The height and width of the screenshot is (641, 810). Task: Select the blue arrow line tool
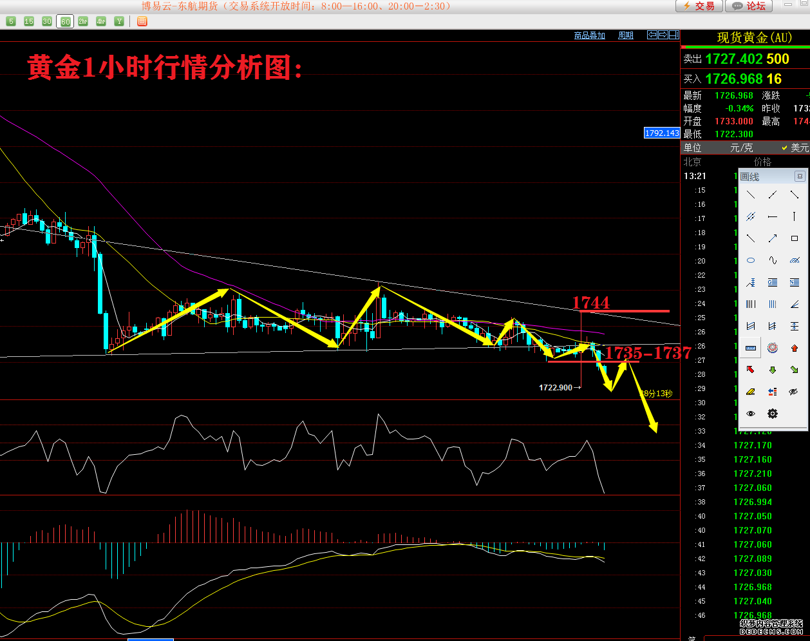(x=773, y=238)
